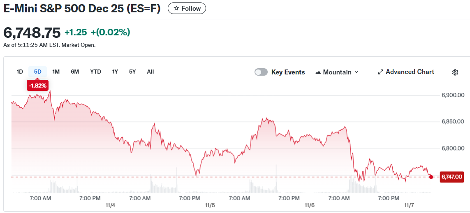Click the 11/7 date label
This screenshot has width=470, height=213.
click(x=409, y=206)
